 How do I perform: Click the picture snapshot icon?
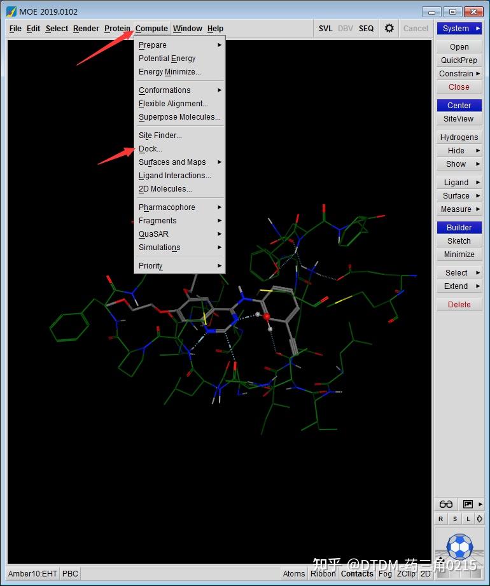point(468,504)
